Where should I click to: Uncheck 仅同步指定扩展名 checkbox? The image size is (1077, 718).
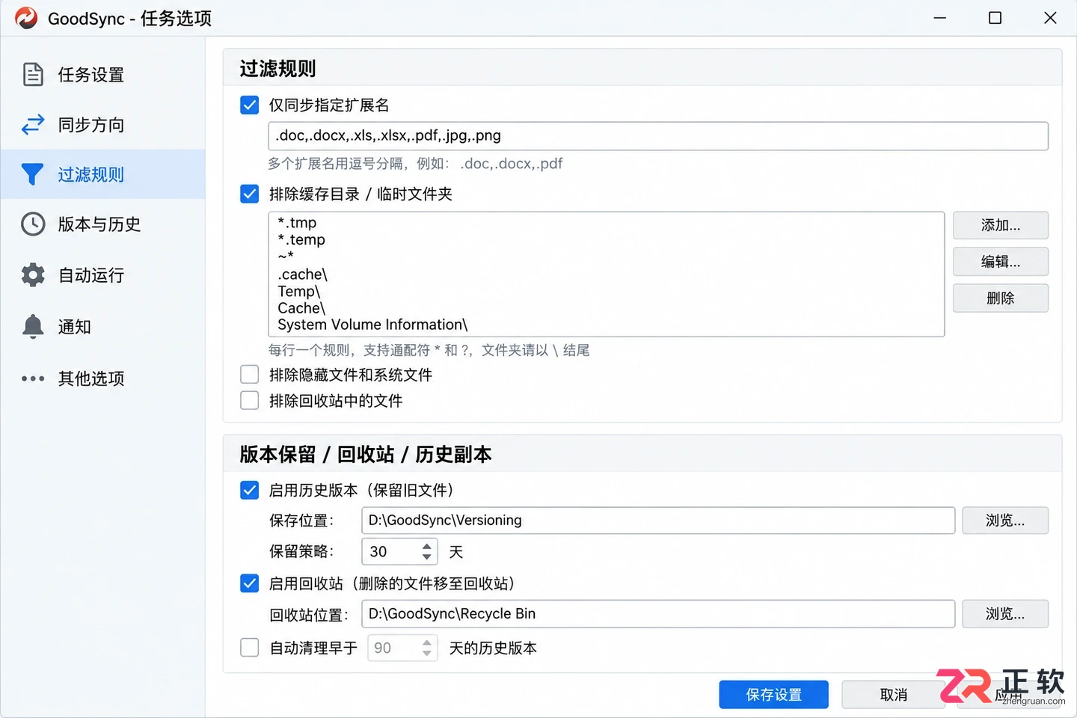[250, 105]
